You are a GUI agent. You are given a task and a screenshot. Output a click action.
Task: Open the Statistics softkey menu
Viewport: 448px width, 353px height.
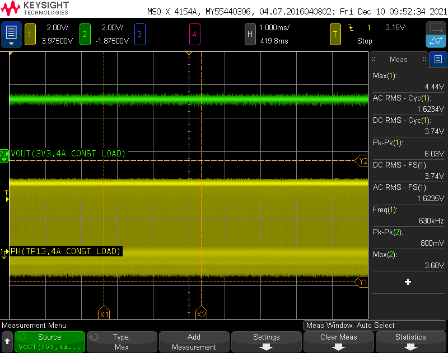coord(410,342)
